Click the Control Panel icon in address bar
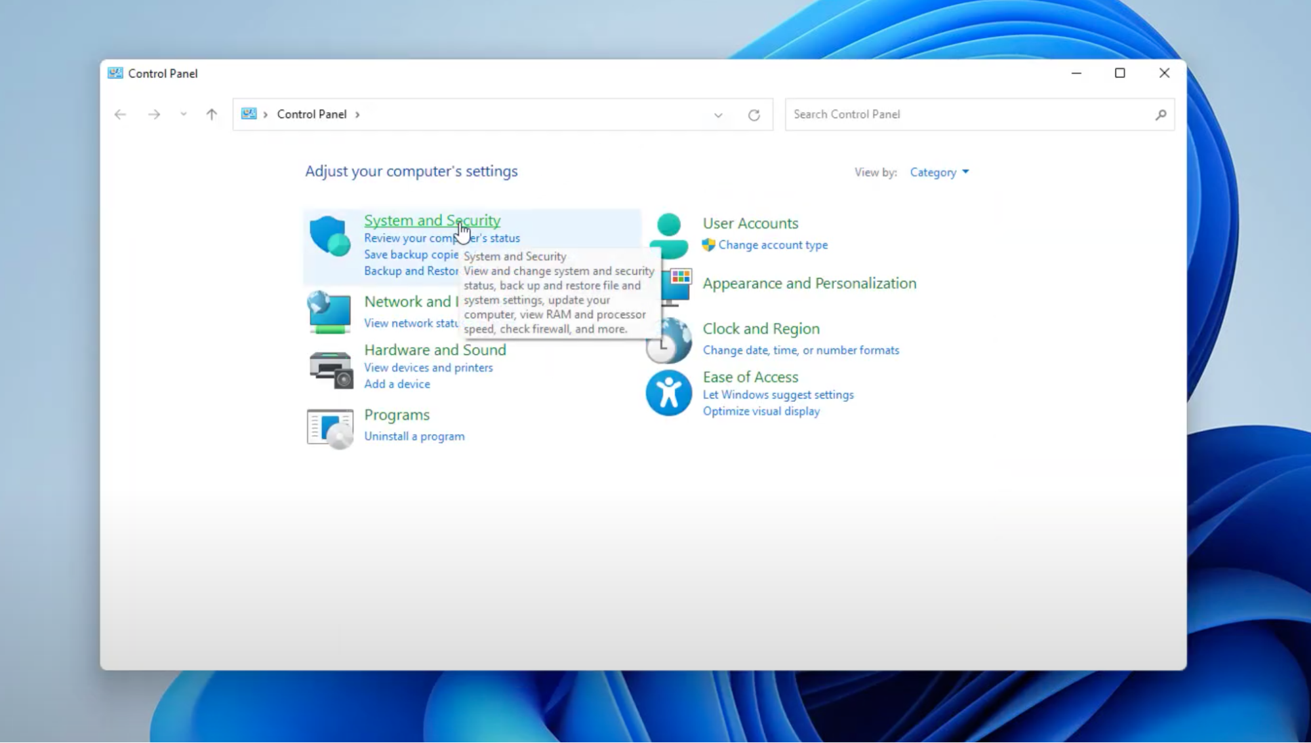Screen dimensions: 1311x743 [x=249, y=114]
